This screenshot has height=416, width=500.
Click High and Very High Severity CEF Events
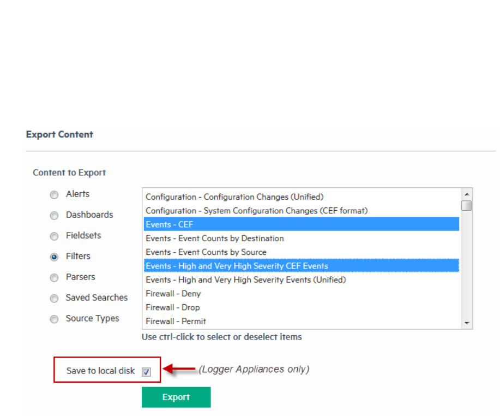click(237, 266)
